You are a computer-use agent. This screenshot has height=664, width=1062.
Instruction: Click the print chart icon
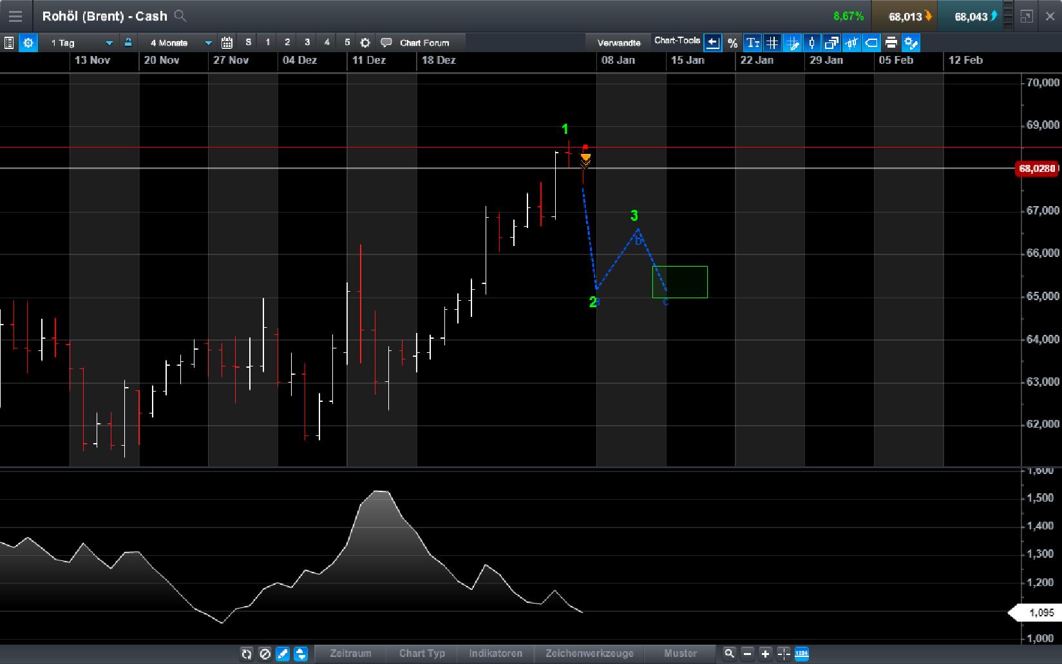coord(891,43)
